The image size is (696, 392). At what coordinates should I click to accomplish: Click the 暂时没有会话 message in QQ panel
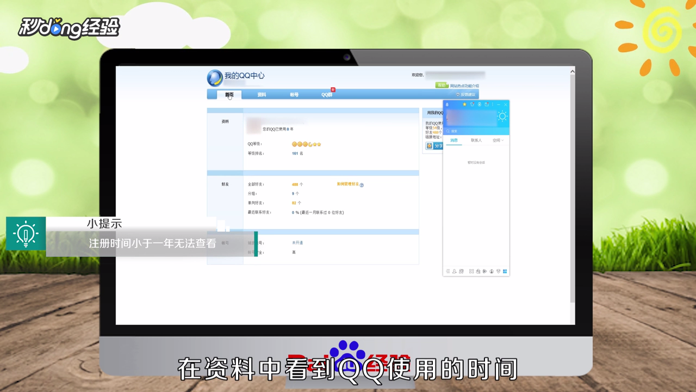pos(476,162)
